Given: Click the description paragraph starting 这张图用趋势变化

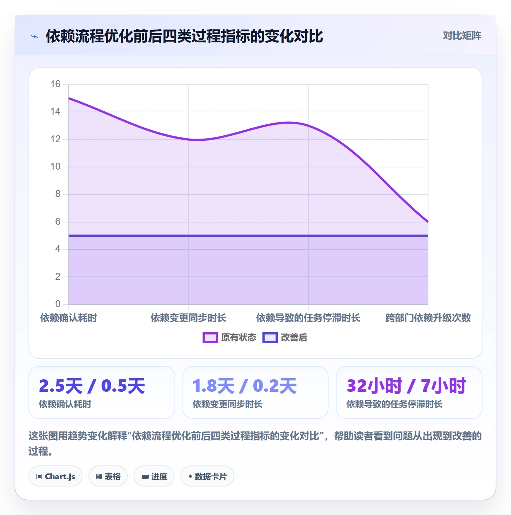Looking at the screenshot, I should [255, 444].
